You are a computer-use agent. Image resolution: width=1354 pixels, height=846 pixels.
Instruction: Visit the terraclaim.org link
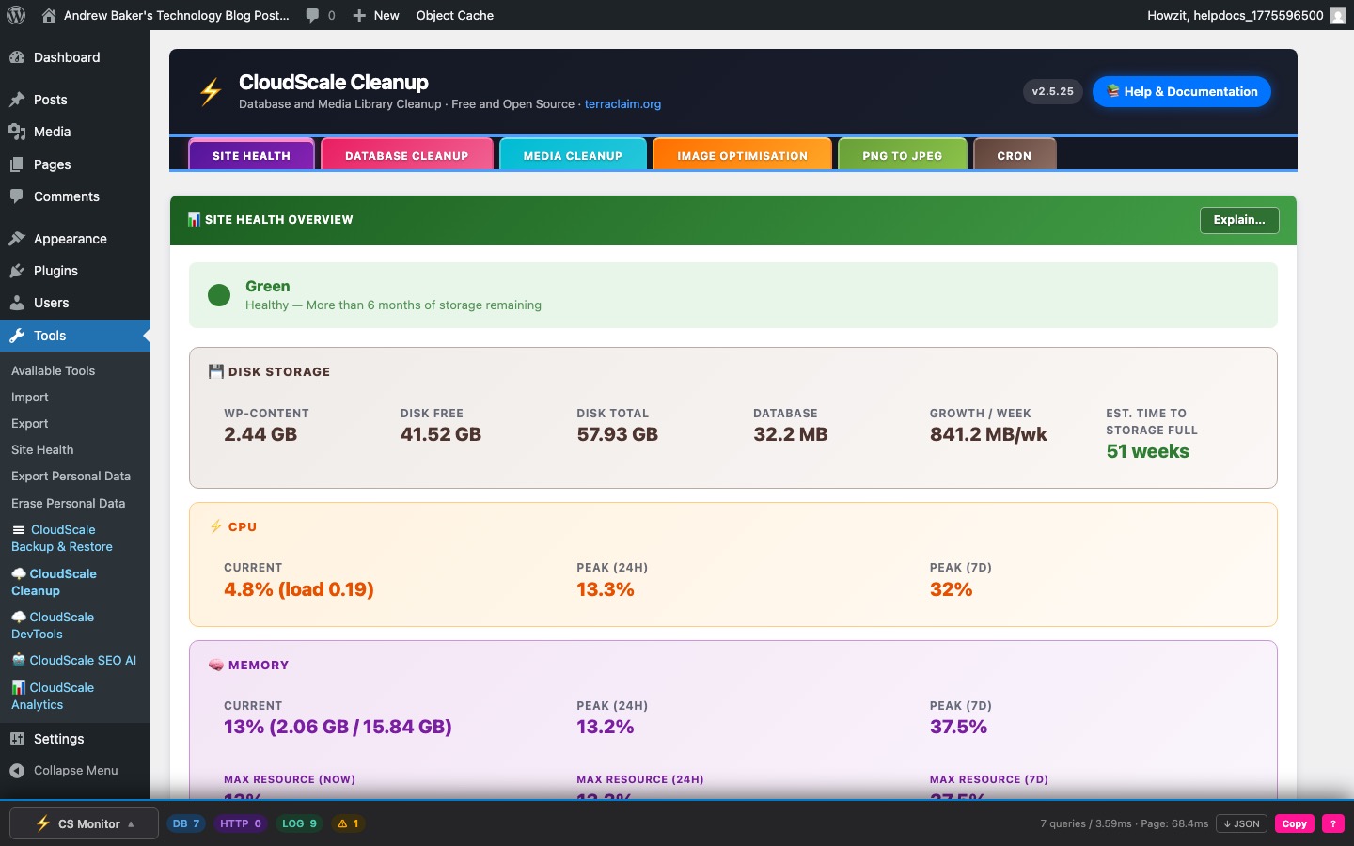pos(622,104)
